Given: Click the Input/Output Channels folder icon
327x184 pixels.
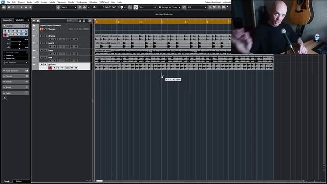Looking at the screenshot, I should point(34,25).
